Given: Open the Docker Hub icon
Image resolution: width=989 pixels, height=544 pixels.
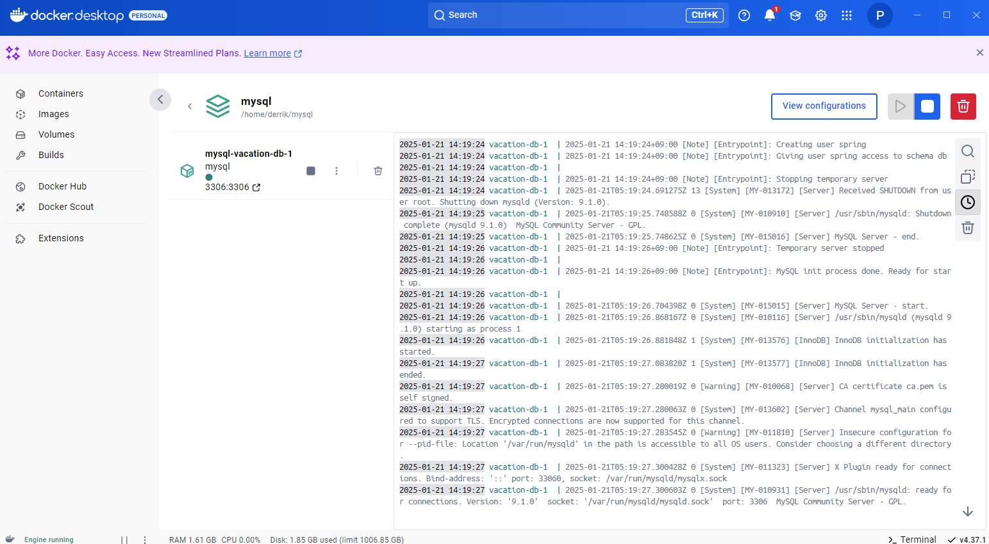Looking at the screenshot, I should (21, 186).
